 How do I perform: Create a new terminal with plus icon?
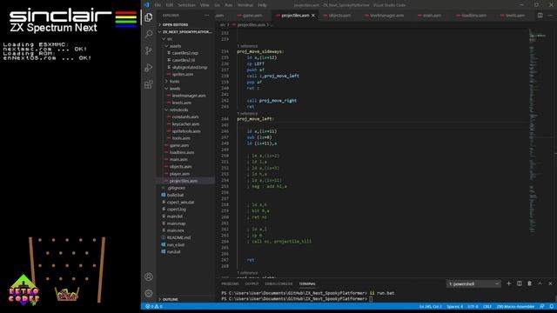point(508,283)
